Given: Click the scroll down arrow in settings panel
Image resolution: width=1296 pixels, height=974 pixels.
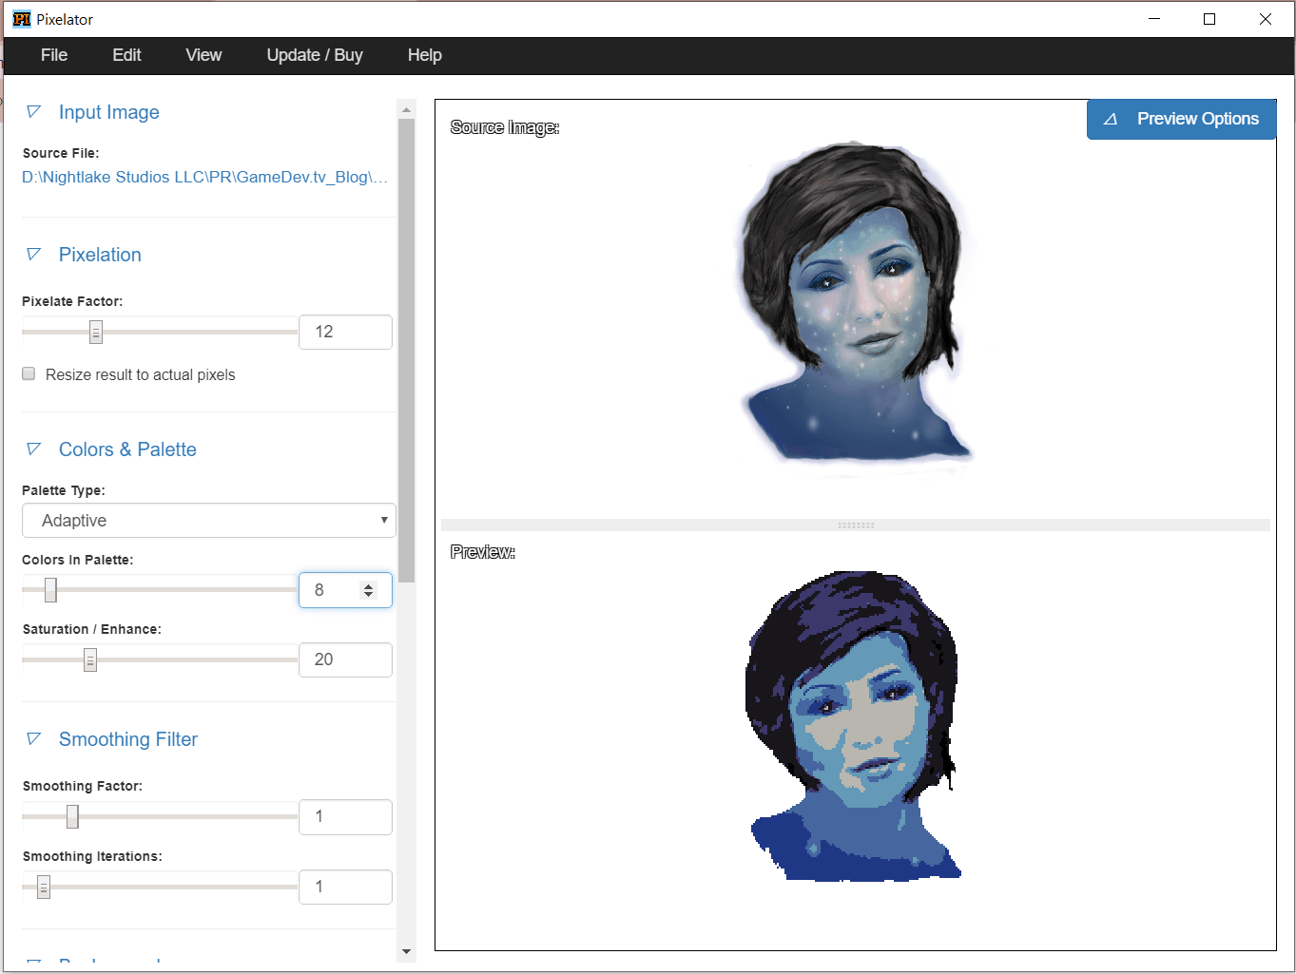Looking at the screenshot, I should pyautogui.click(x=407, y=951).
